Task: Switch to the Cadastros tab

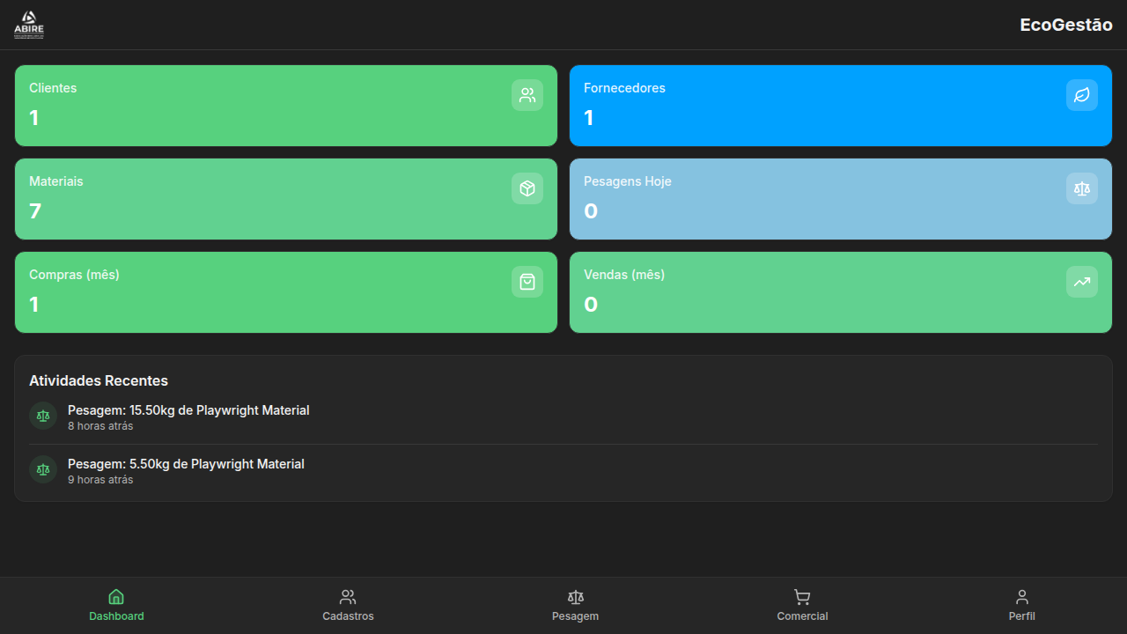Action: [348, 605]
